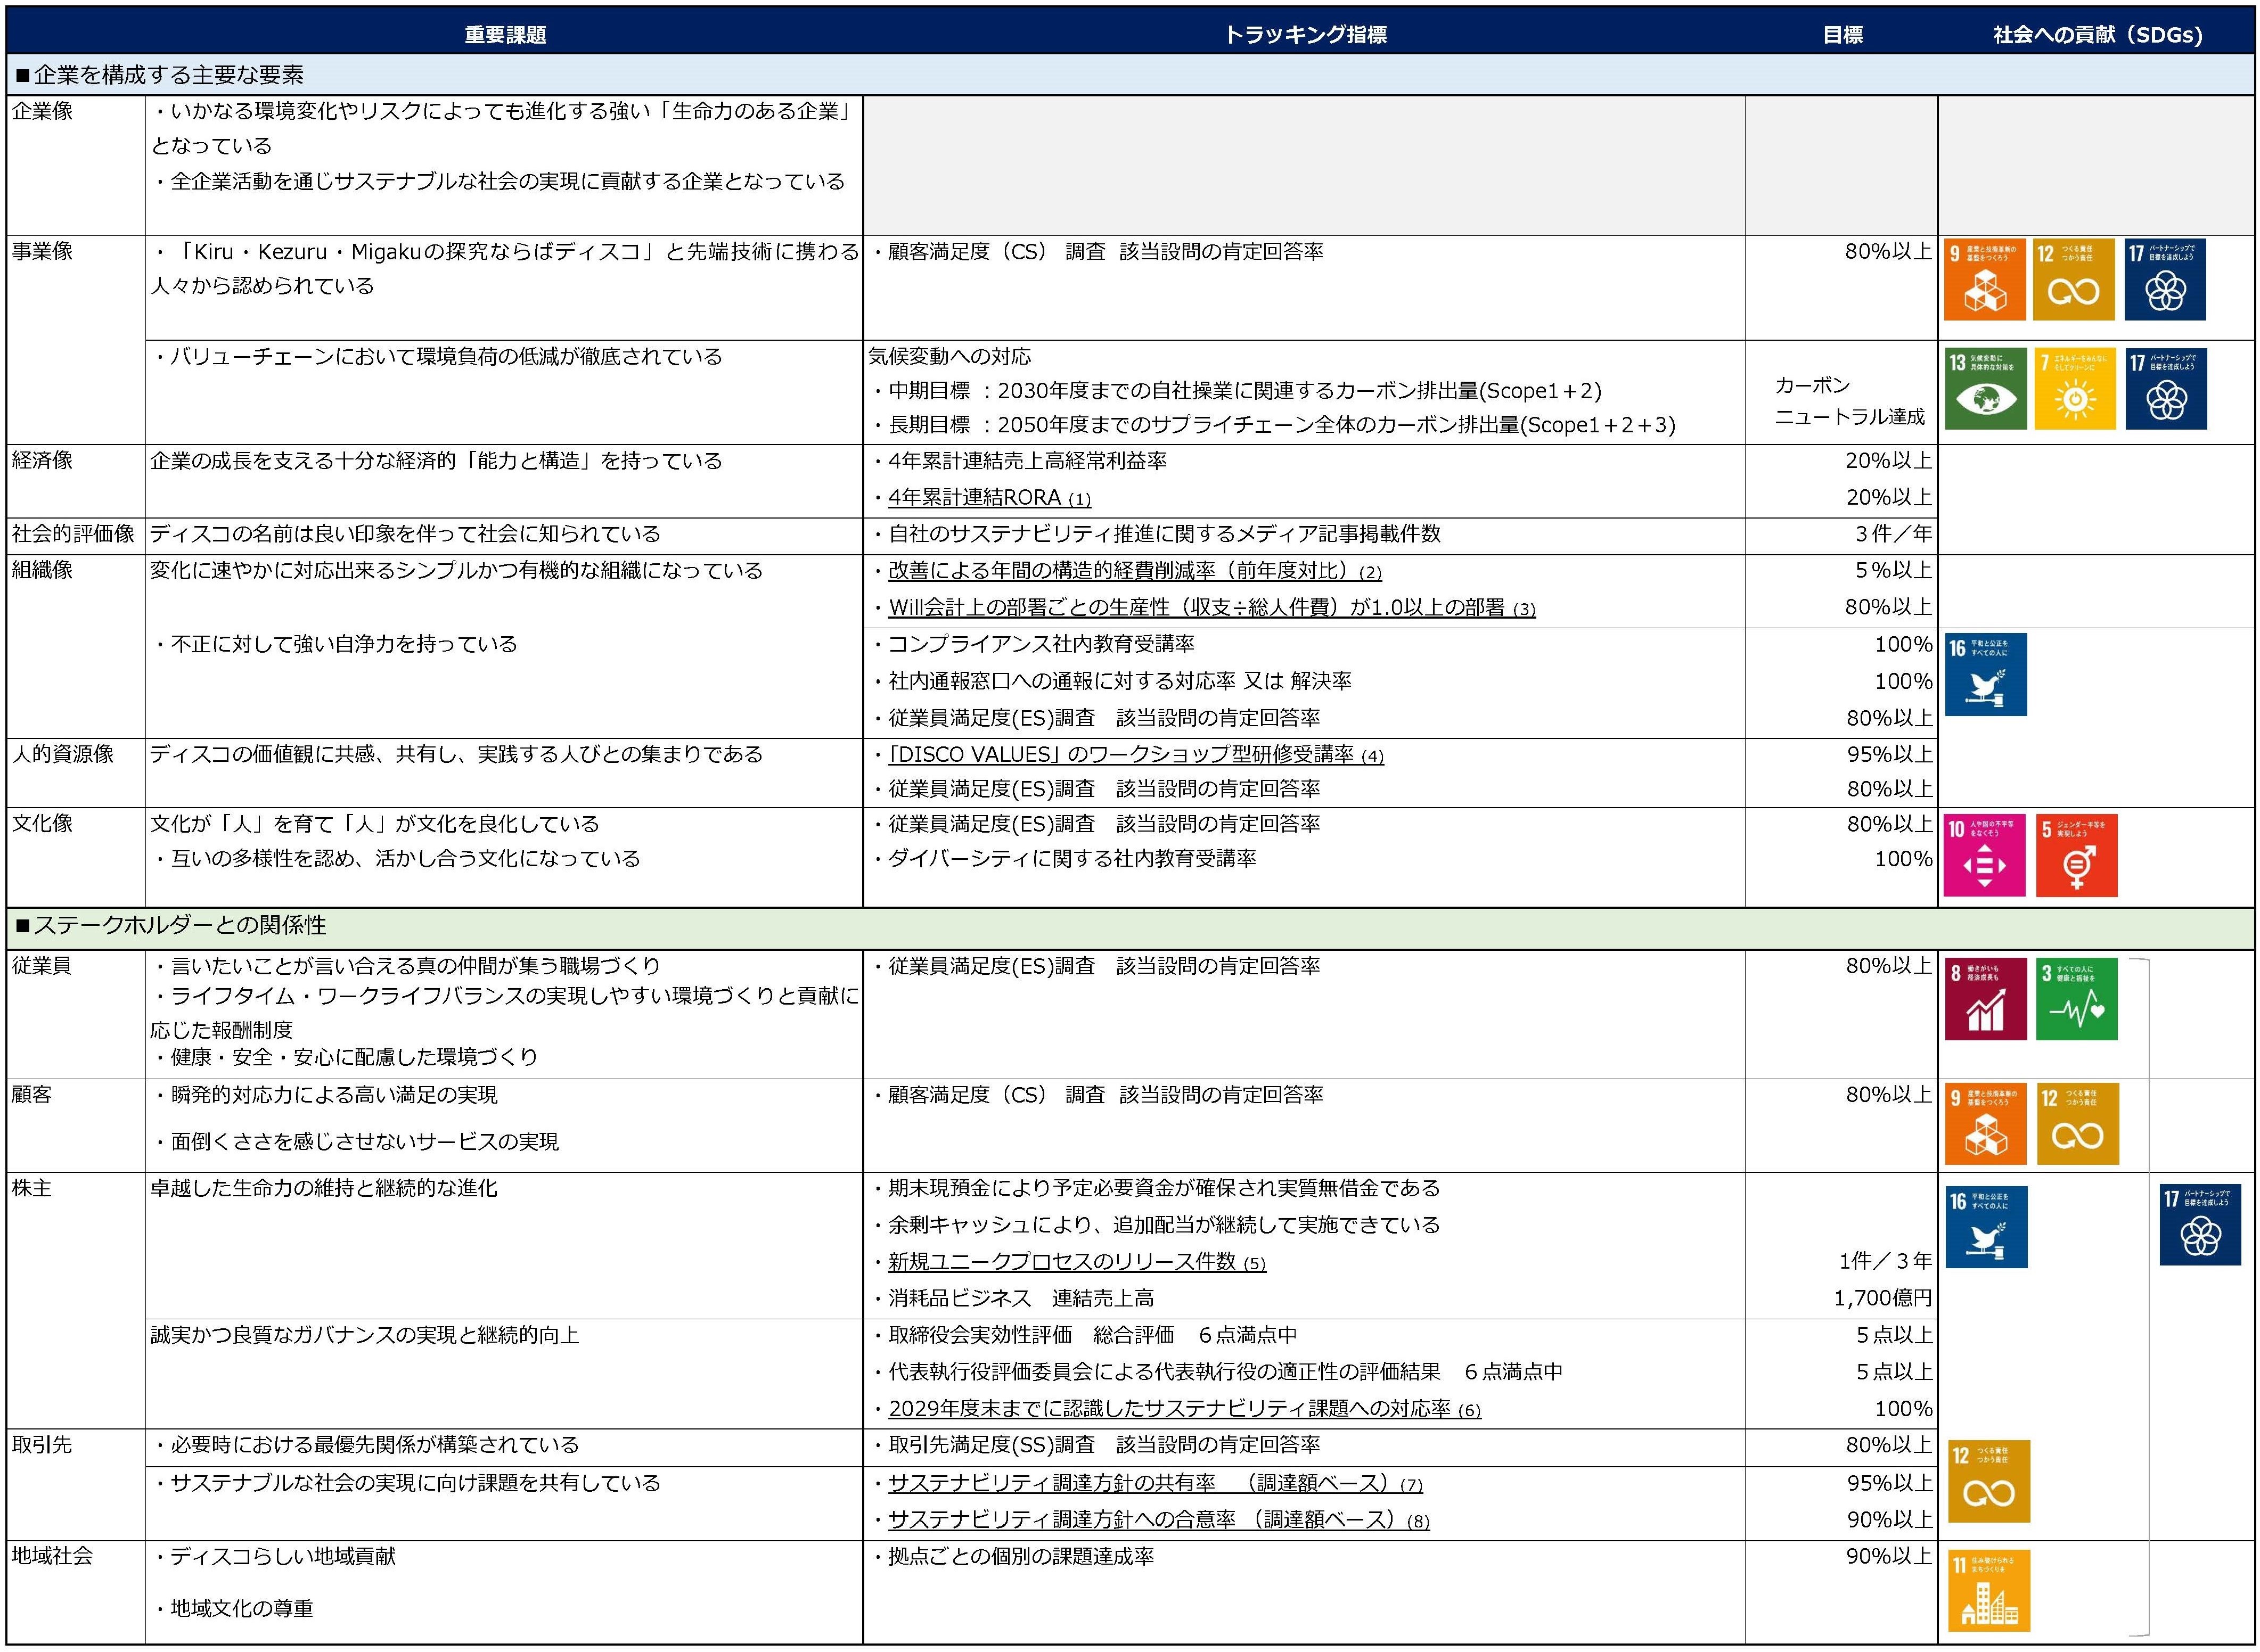Image resolution: width=2260 pixels, height=1652 pixels.
Task: Click コンプライアンス社内教育受講率 indicator
Action: tap(1040, 644)
